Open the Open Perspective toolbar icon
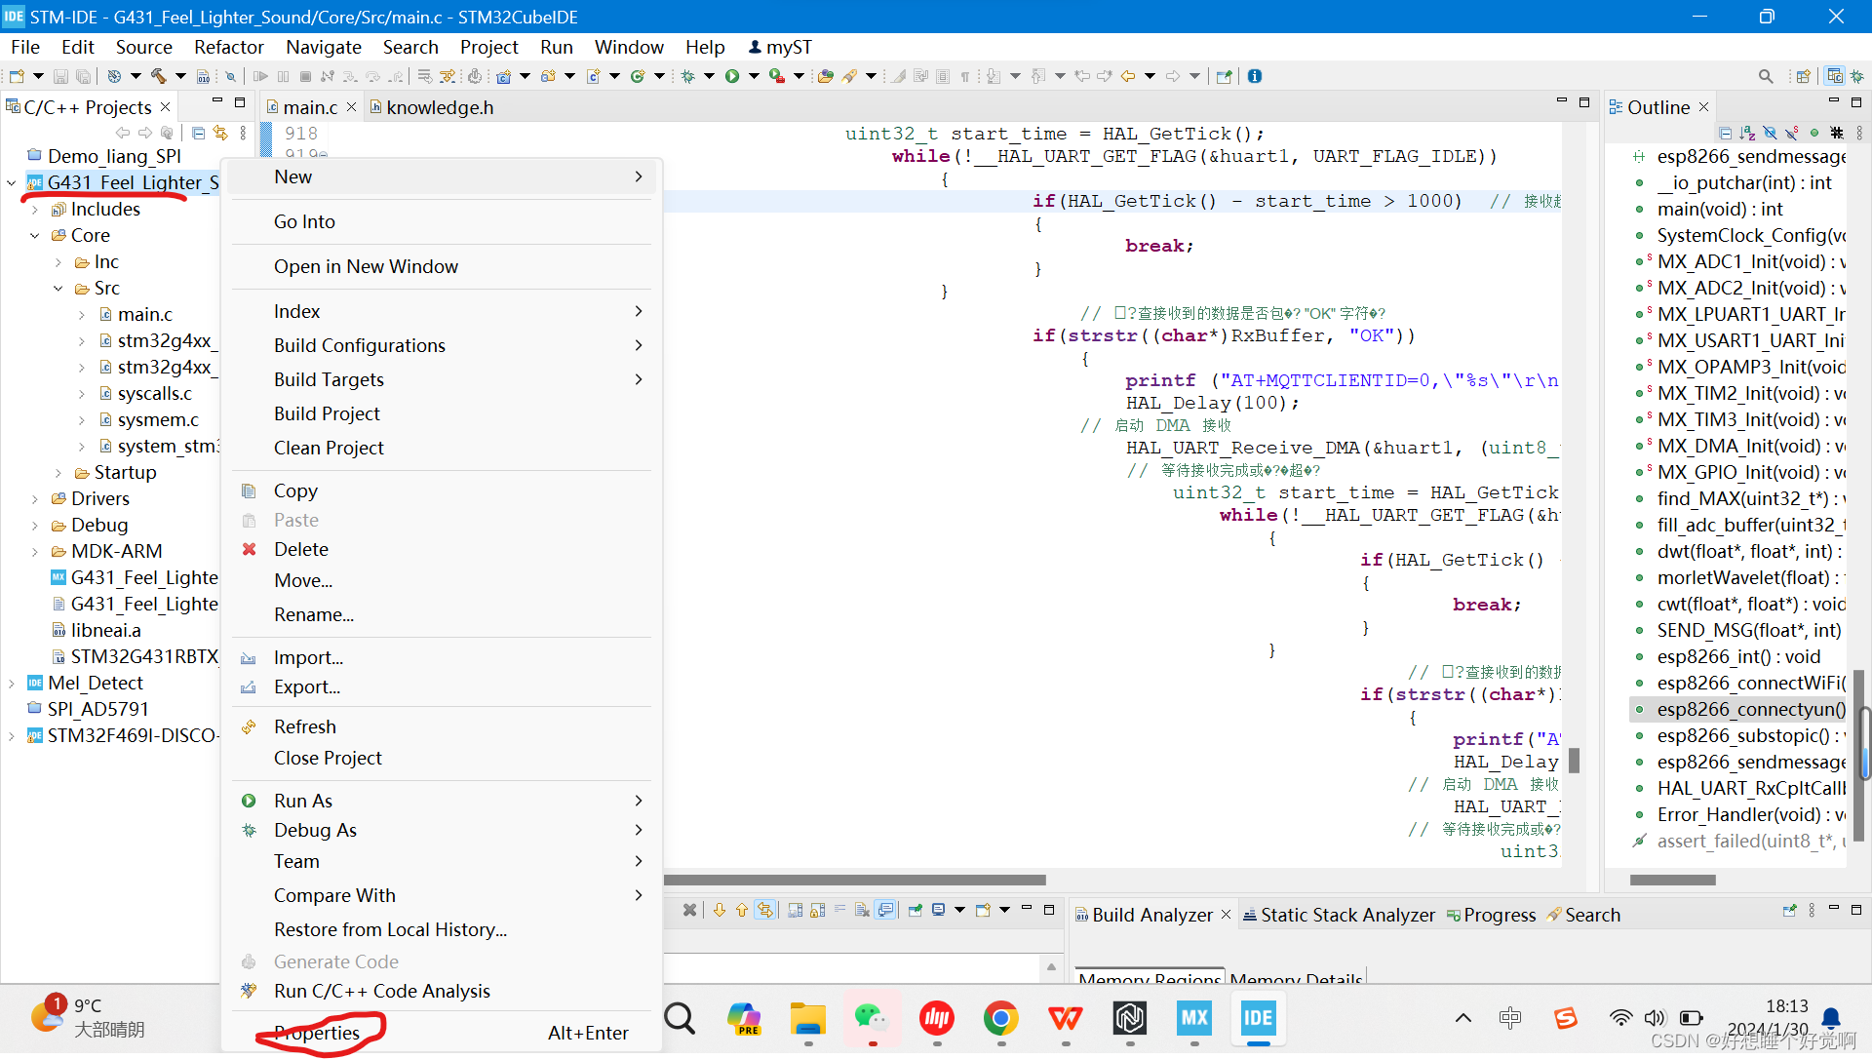The height and width of the screenshot is (1059, 1872). tap(1803, 76)
